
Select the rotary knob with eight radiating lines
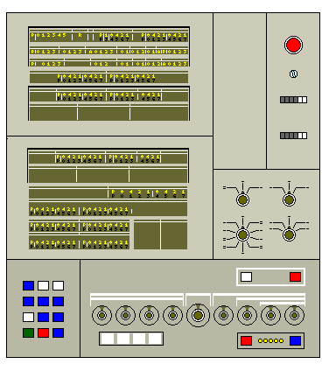click(242, 234)
